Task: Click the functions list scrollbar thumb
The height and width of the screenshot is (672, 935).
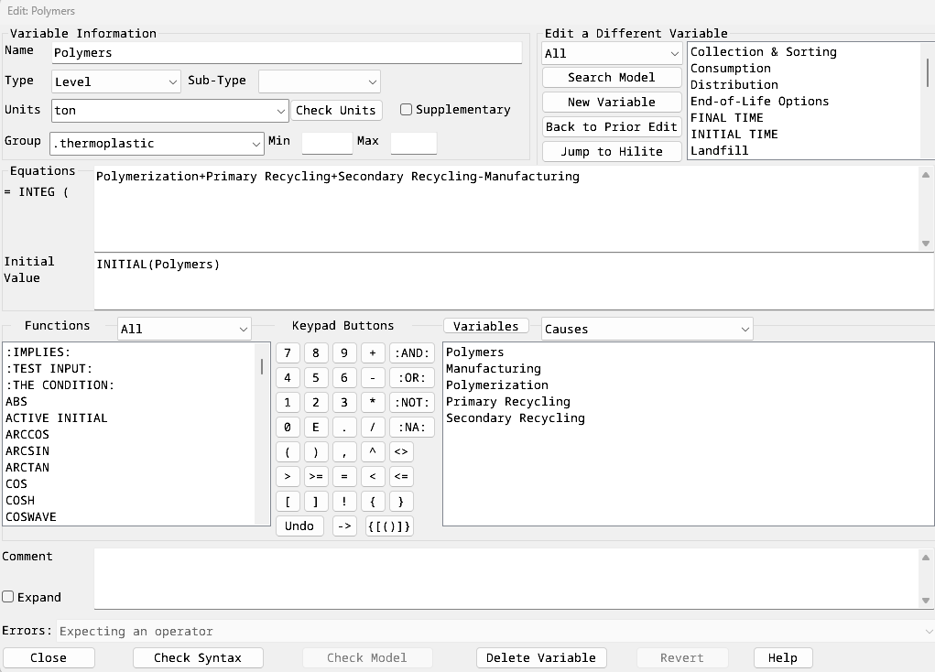Action: point(262,366)
